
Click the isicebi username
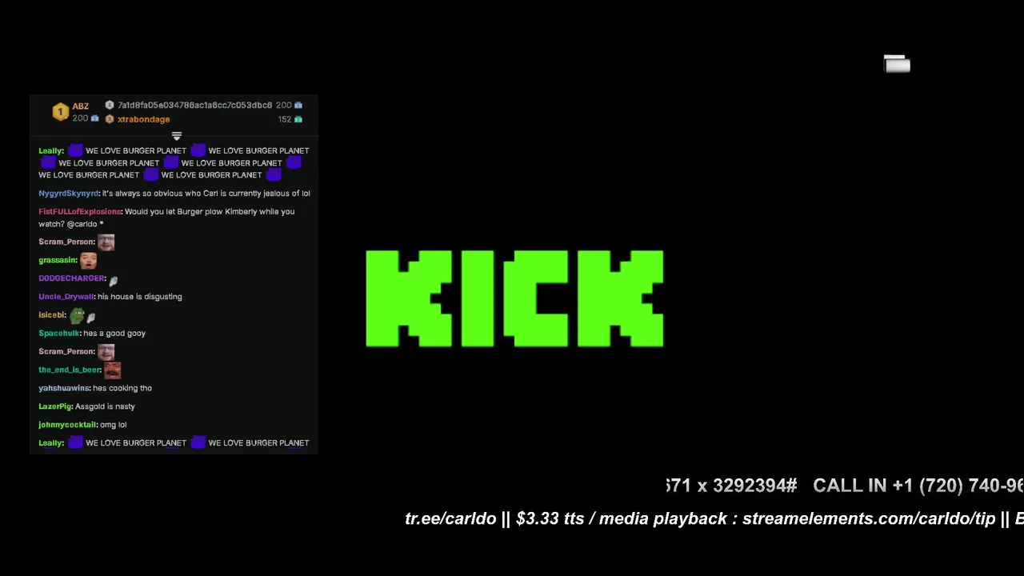(52, 315)
